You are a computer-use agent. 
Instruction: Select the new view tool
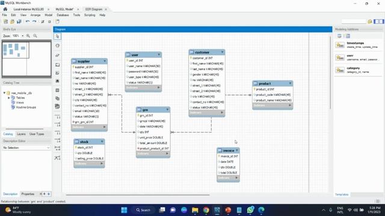[x=58, y=98]
